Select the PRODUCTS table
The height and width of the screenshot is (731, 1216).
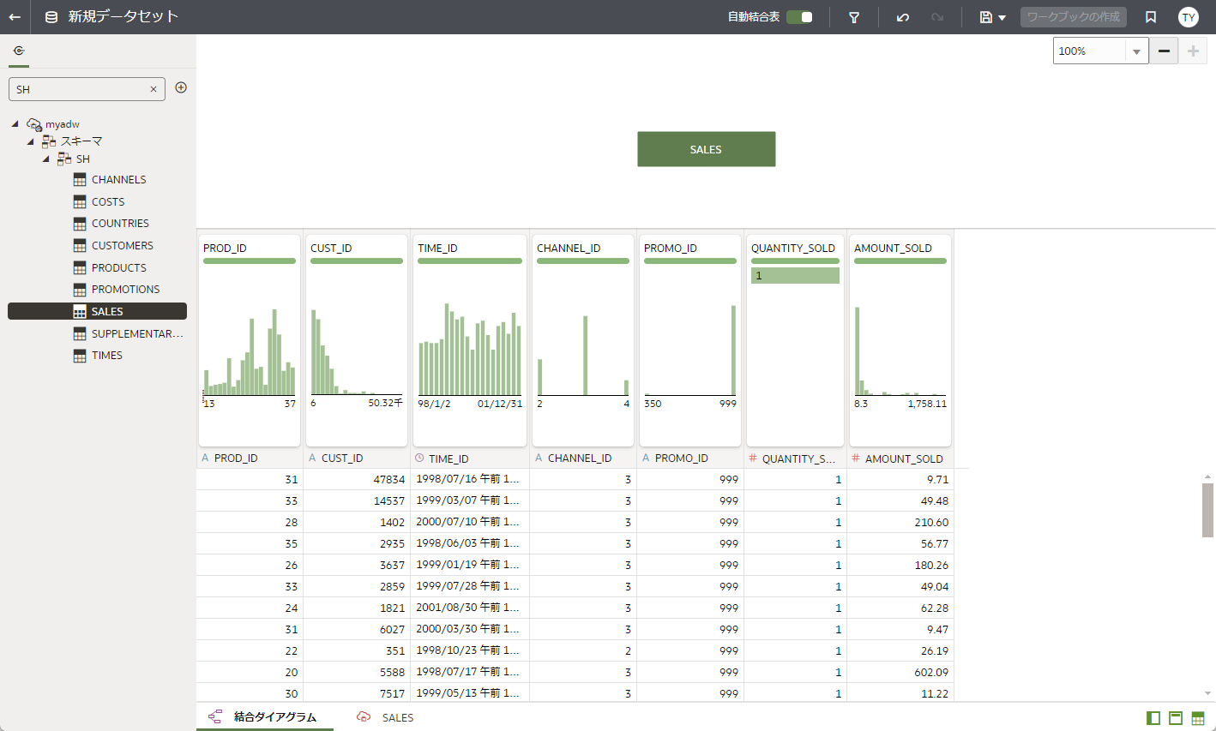[118, 268]
